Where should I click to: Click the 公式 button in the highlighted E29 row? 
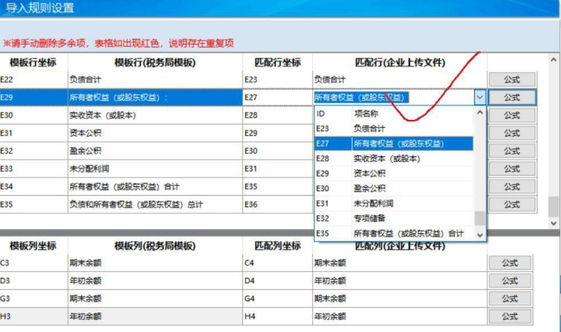[511, 97]
